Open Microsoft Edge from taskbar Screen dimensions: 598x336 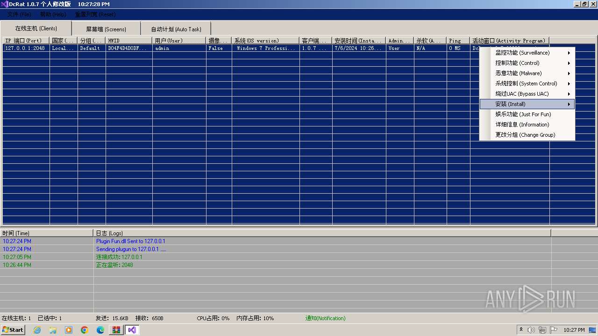point(100,330)
